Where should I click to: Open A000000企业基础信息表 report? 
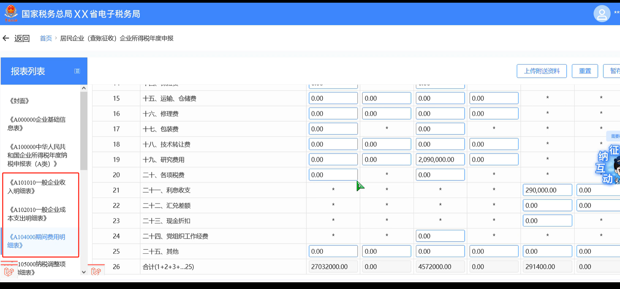point(36,123)
